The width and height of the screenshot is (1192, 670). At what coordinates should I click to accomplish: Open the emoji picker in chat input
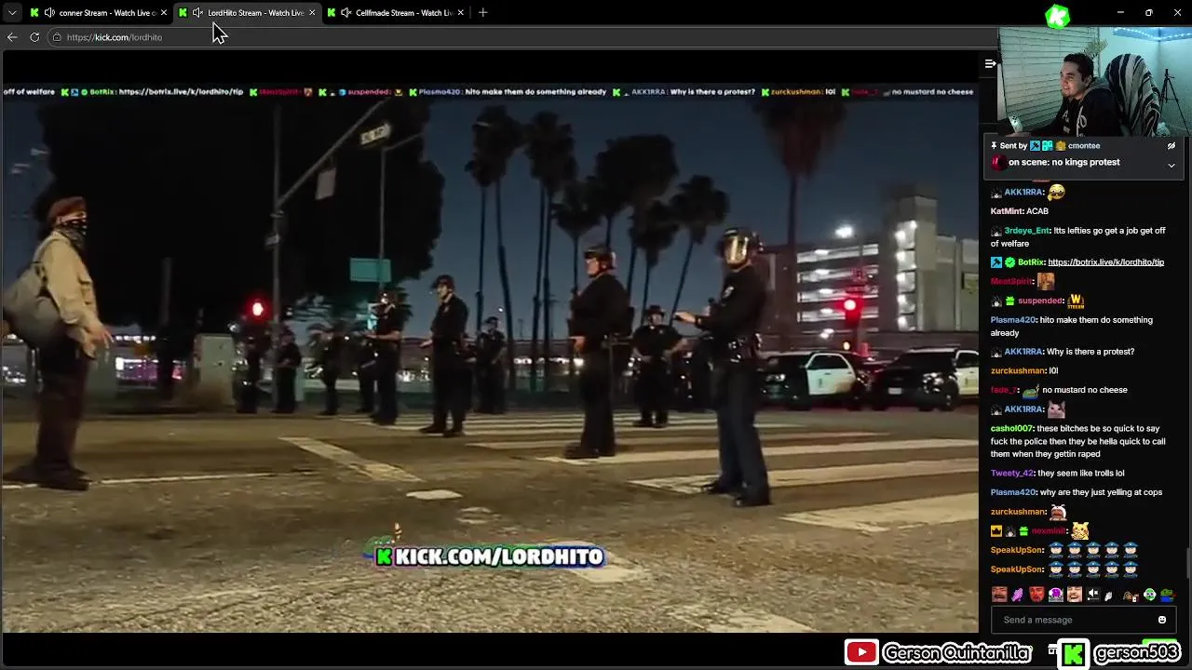(x=1162, y=620)
